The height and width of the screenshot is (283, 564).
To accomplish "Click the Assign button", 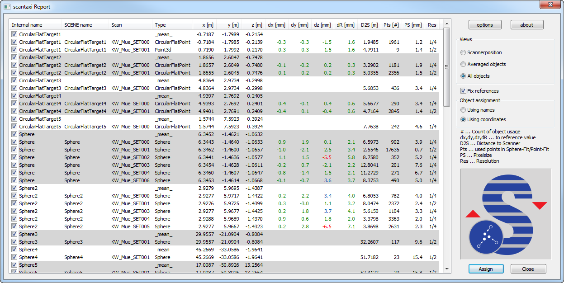I will point(486,269).
